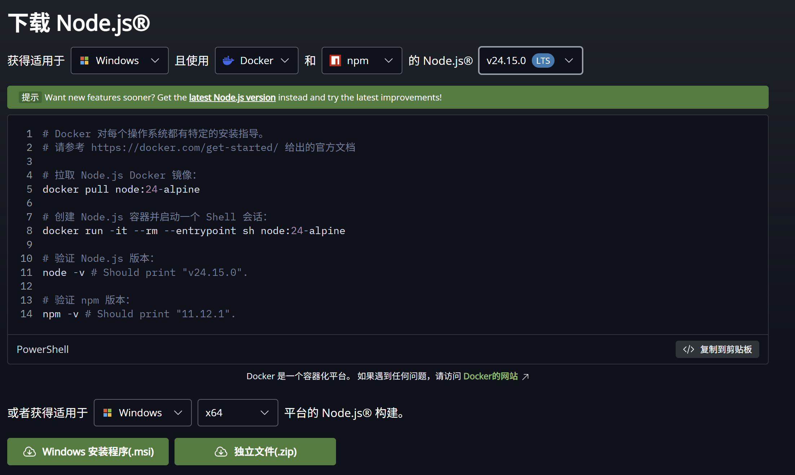Viewport: 795px width, 475px height.
Task: Click the # 拉取 Node.js Docker 镜像 comment
Action: (x=119, y=175)
